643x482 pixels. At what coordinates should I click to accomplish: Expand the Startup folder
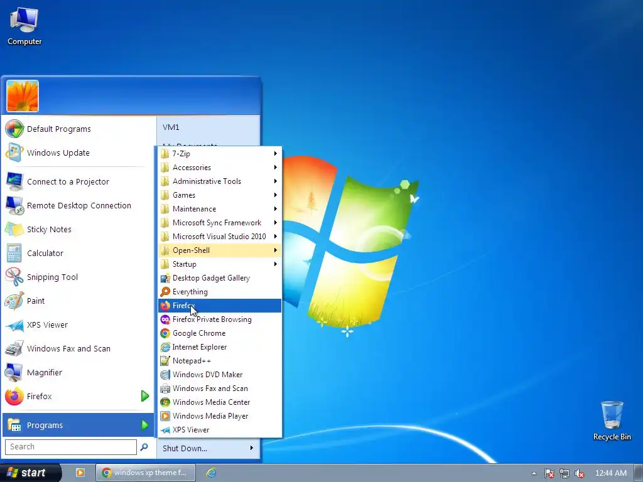(220, 264)
